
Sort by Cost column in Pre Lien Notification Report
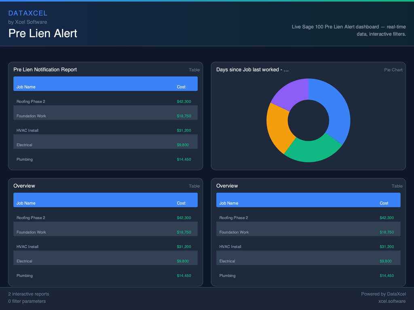(x=181, y=87)
